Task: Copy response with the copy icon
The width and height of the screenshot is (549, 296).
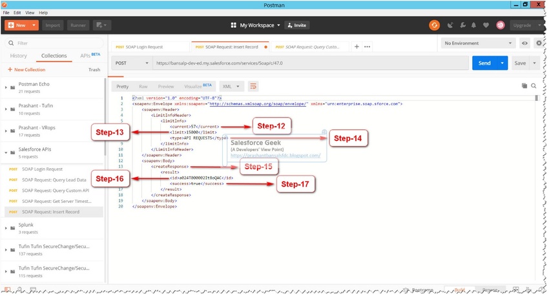Action: [524, 86]
